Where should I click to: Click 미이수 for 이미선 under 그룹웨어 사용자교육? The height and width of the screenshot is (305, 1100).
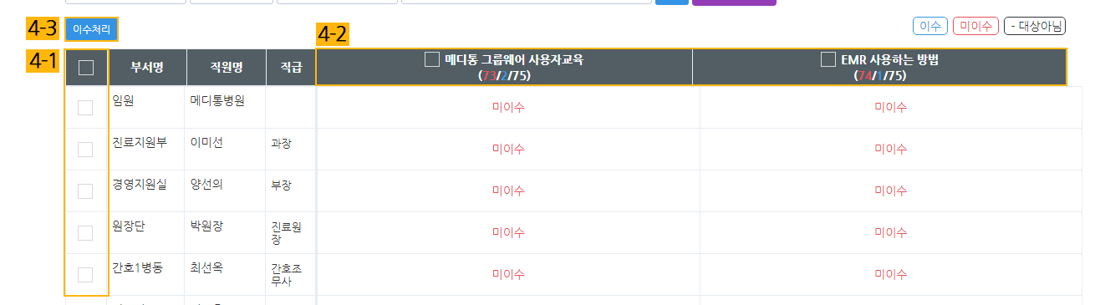508,149
